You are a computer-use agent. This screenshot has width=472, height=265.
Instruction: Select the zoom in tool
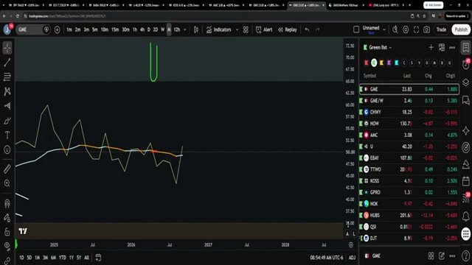7,183
